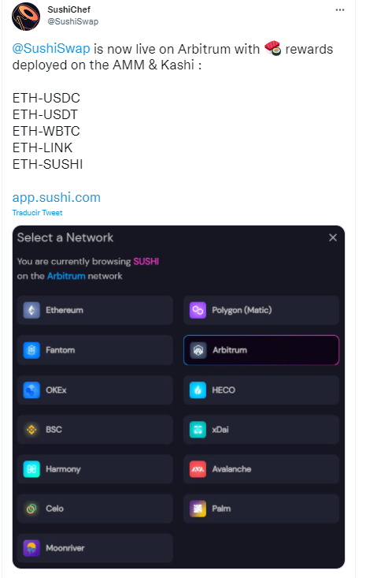
Task: Click the SushiChef account name
Action: tap(68, 9)
